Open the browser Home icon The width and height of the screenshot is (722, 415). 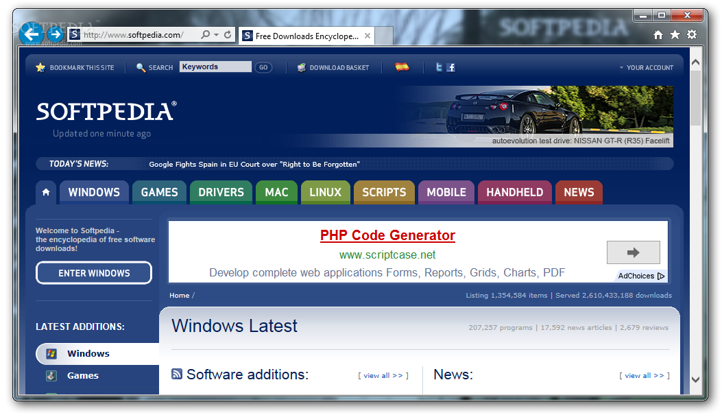click(658, 34)
